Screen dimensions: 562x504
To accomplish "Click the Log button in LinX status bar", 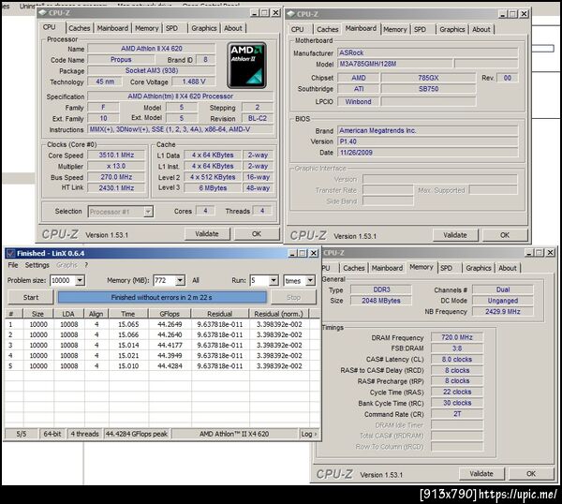I will (308, 434).
